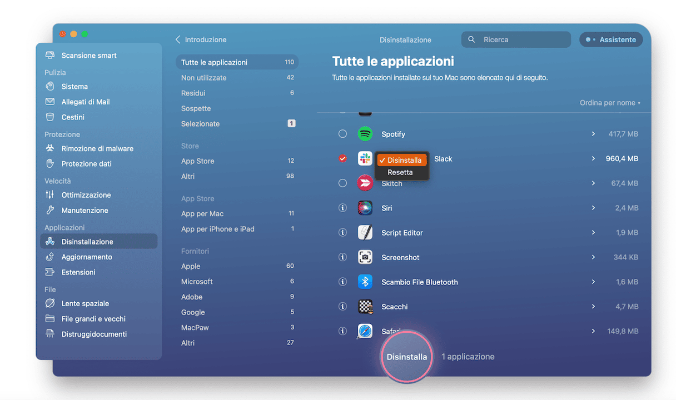Expand Scacchi details with its chevron

(x=594, y=307)
